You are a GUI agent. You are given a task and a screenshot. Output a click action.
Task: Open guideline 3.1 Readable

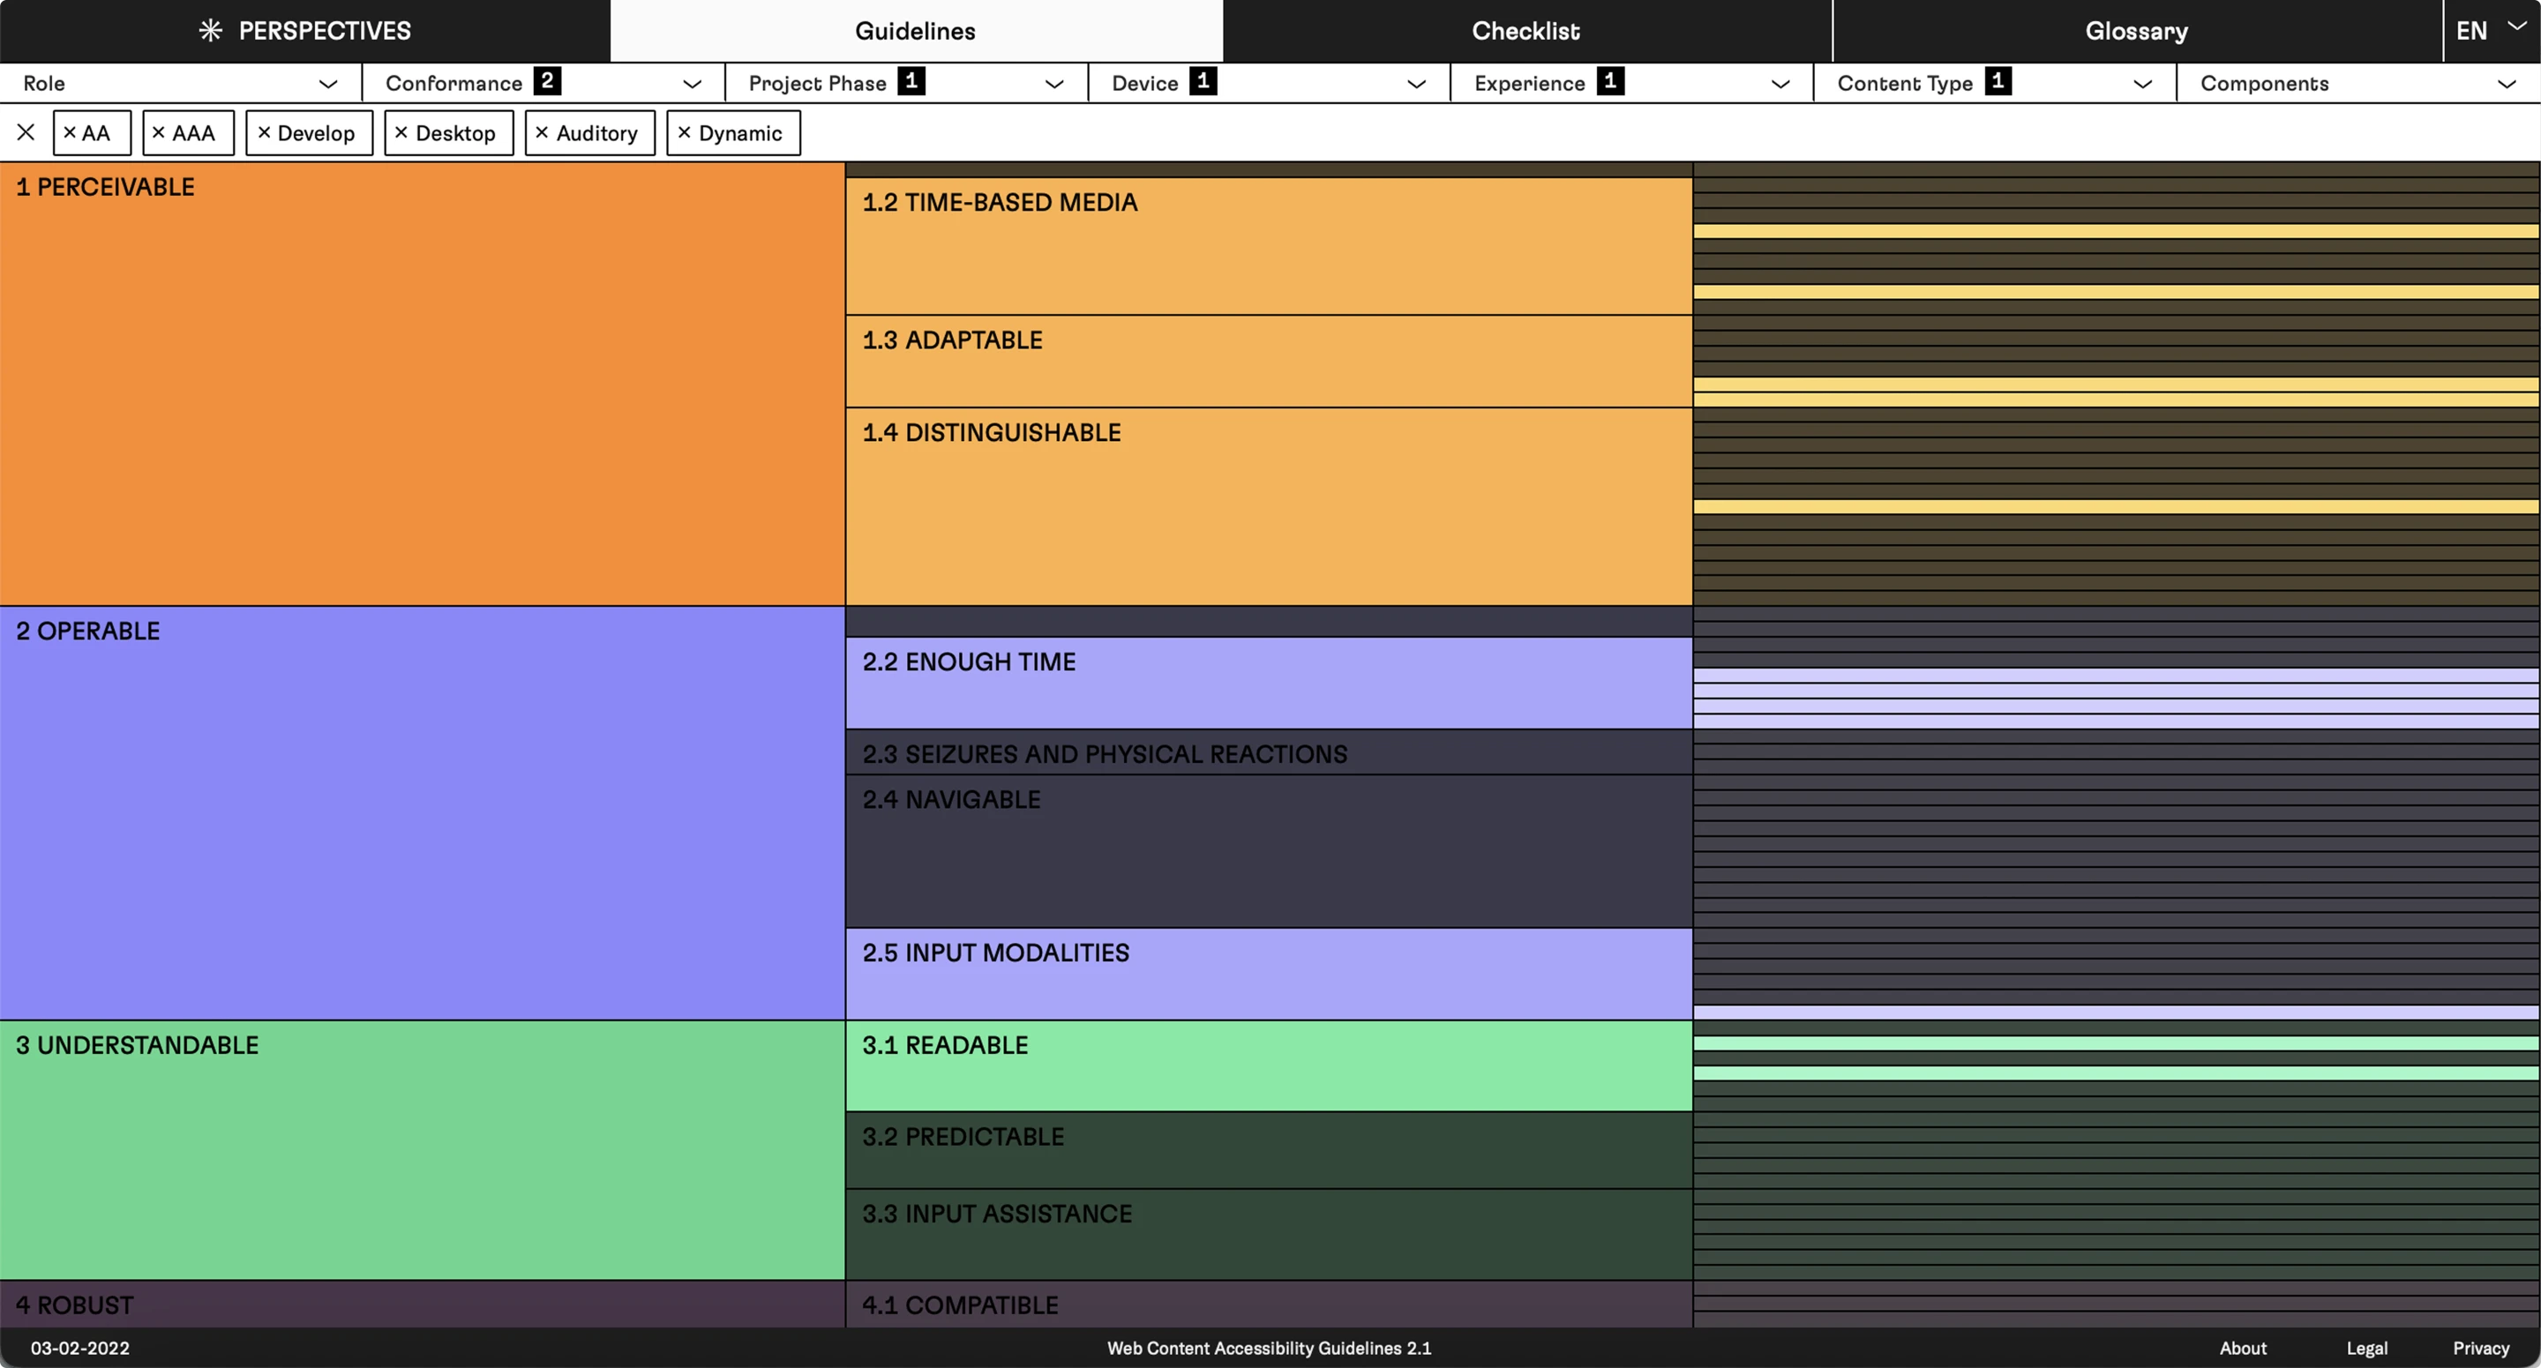pyautogui.click(x=1269, y=1065)
